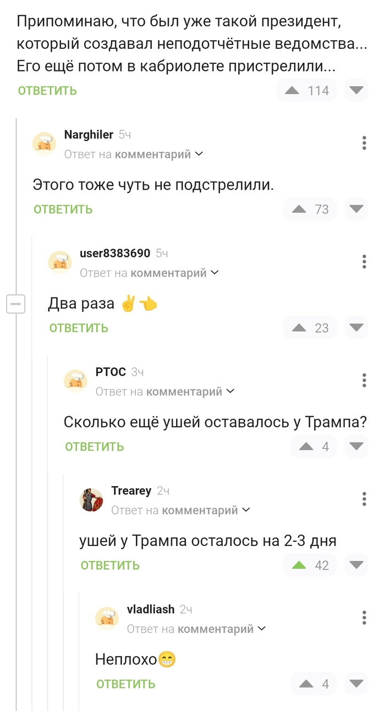Open vladliash's profile avatar
Image resolution: width=385 pixels, height=711 pixels.
107,618
